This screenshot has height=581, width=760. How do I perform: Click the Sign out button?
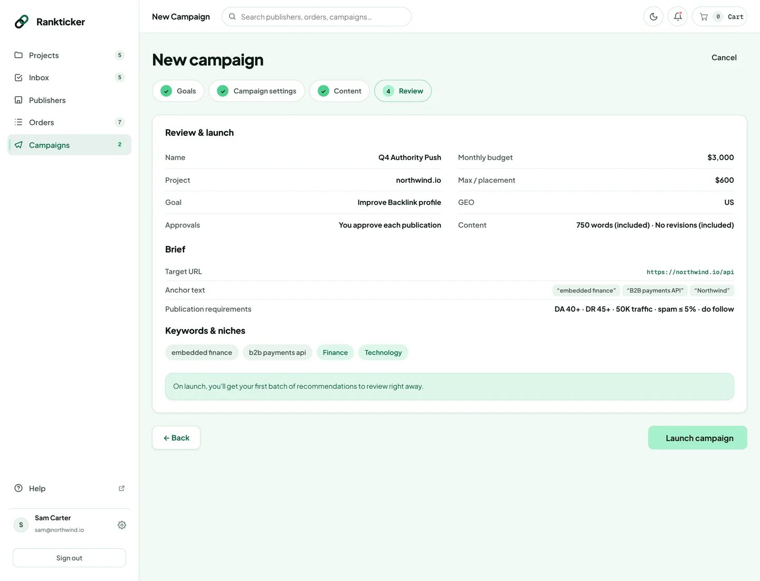tap(69, 558)
